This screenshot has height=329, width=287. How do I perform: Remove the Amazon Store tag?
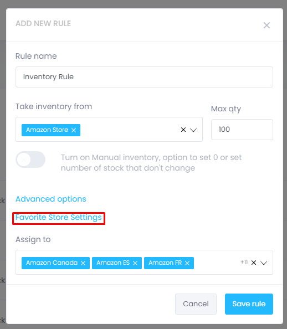pyautogui.click(x=74, y=130)
